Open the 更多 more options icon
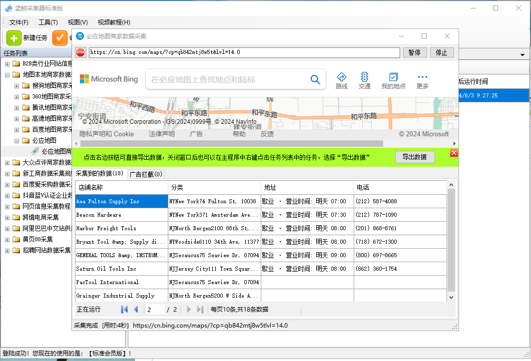This screenshot has height=361, width=531. 422,81
